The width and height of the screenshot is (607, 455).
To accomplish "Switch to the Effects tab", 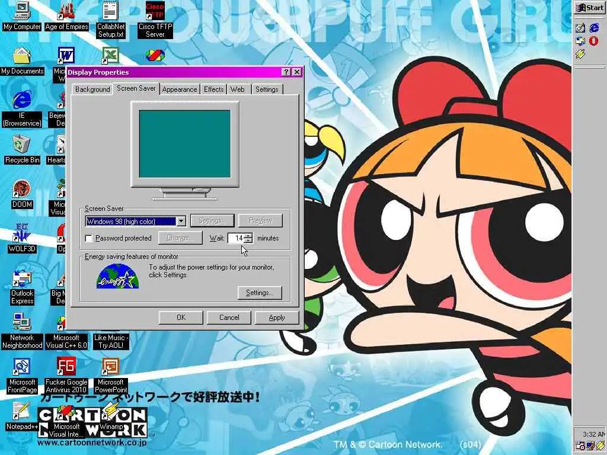I will tap(213, 89).
